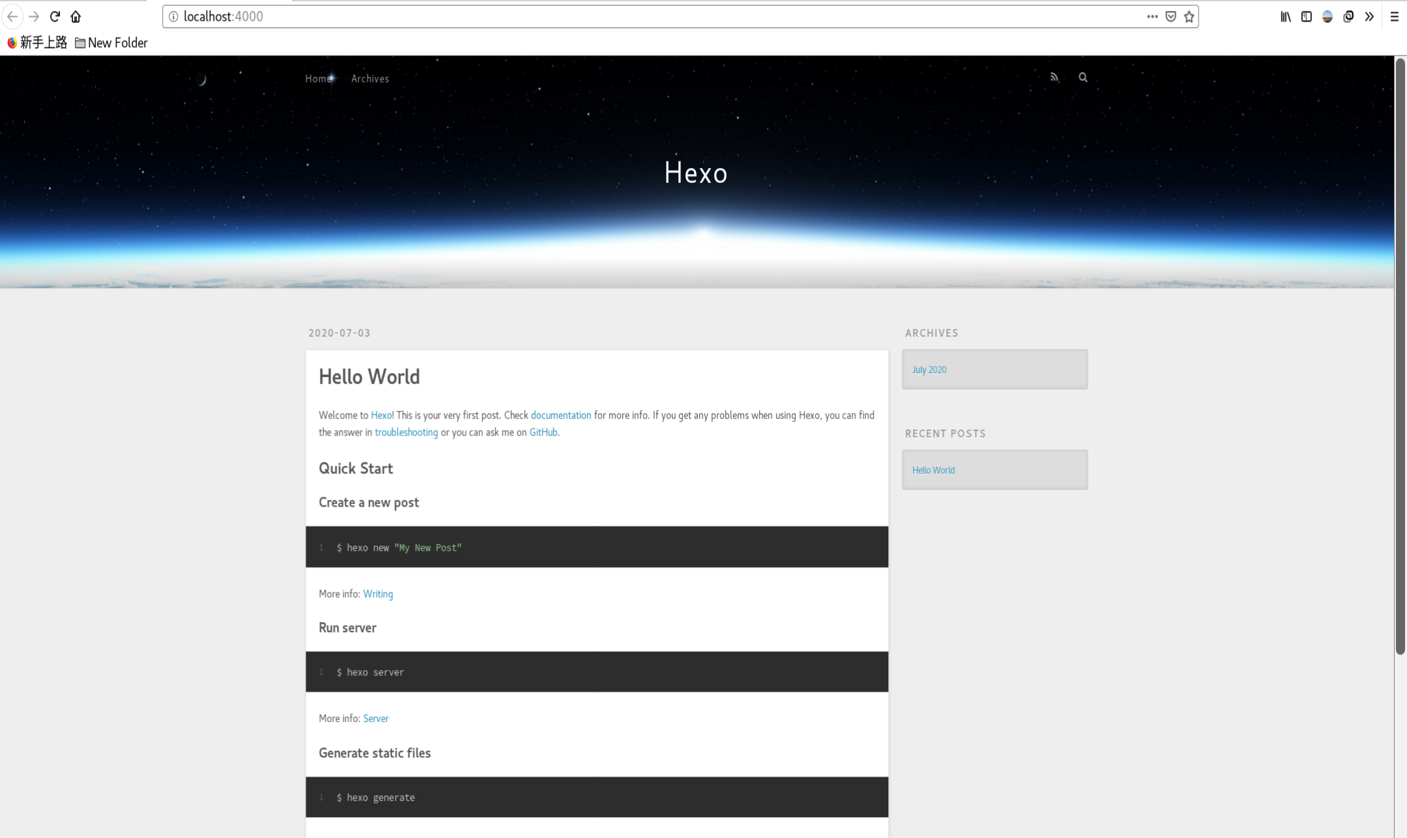Expand more tools overflow chevron
1407x838 pixels.
coord(1369,17)
